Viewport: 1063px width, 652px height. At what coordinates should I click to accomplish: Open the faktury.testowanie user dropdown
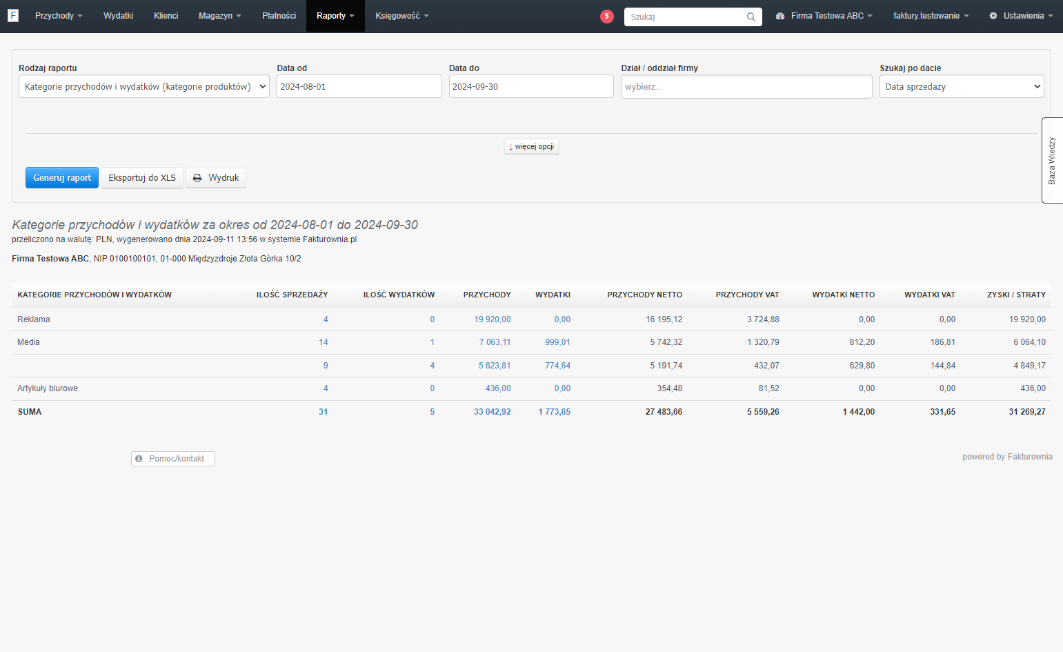tap(931, 16)
